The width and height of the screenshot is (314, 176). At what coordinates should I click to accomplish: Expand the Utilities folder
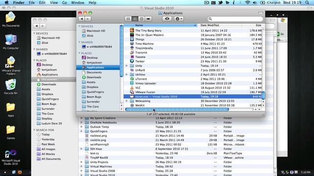127,74
